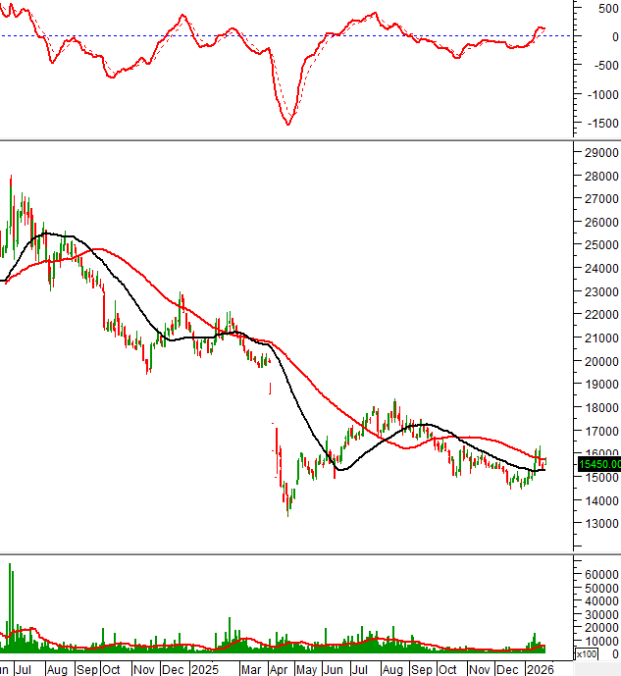Viewport: 621px width, 676px height.
Task: Click the 20000 price axis label
Action: click(x=599, y=362)
